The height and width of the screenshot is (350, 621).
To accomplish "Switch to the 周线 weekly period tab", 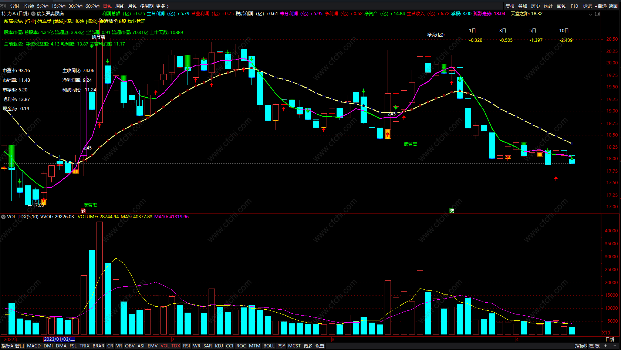I will pos(120,6).
